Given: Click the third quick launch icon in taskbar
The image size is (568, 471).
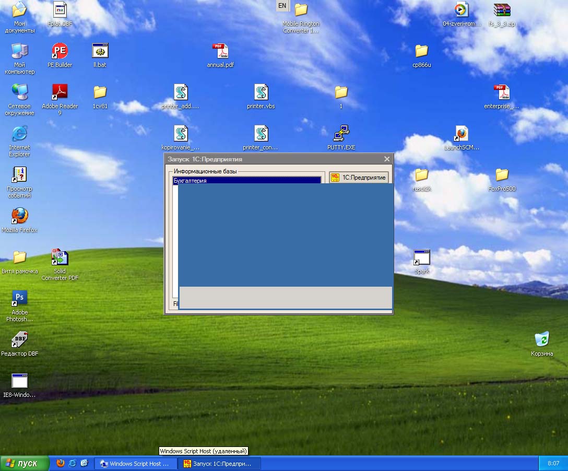Looking at the screenshot, I should pyautogui.click(x=84, y=463).
